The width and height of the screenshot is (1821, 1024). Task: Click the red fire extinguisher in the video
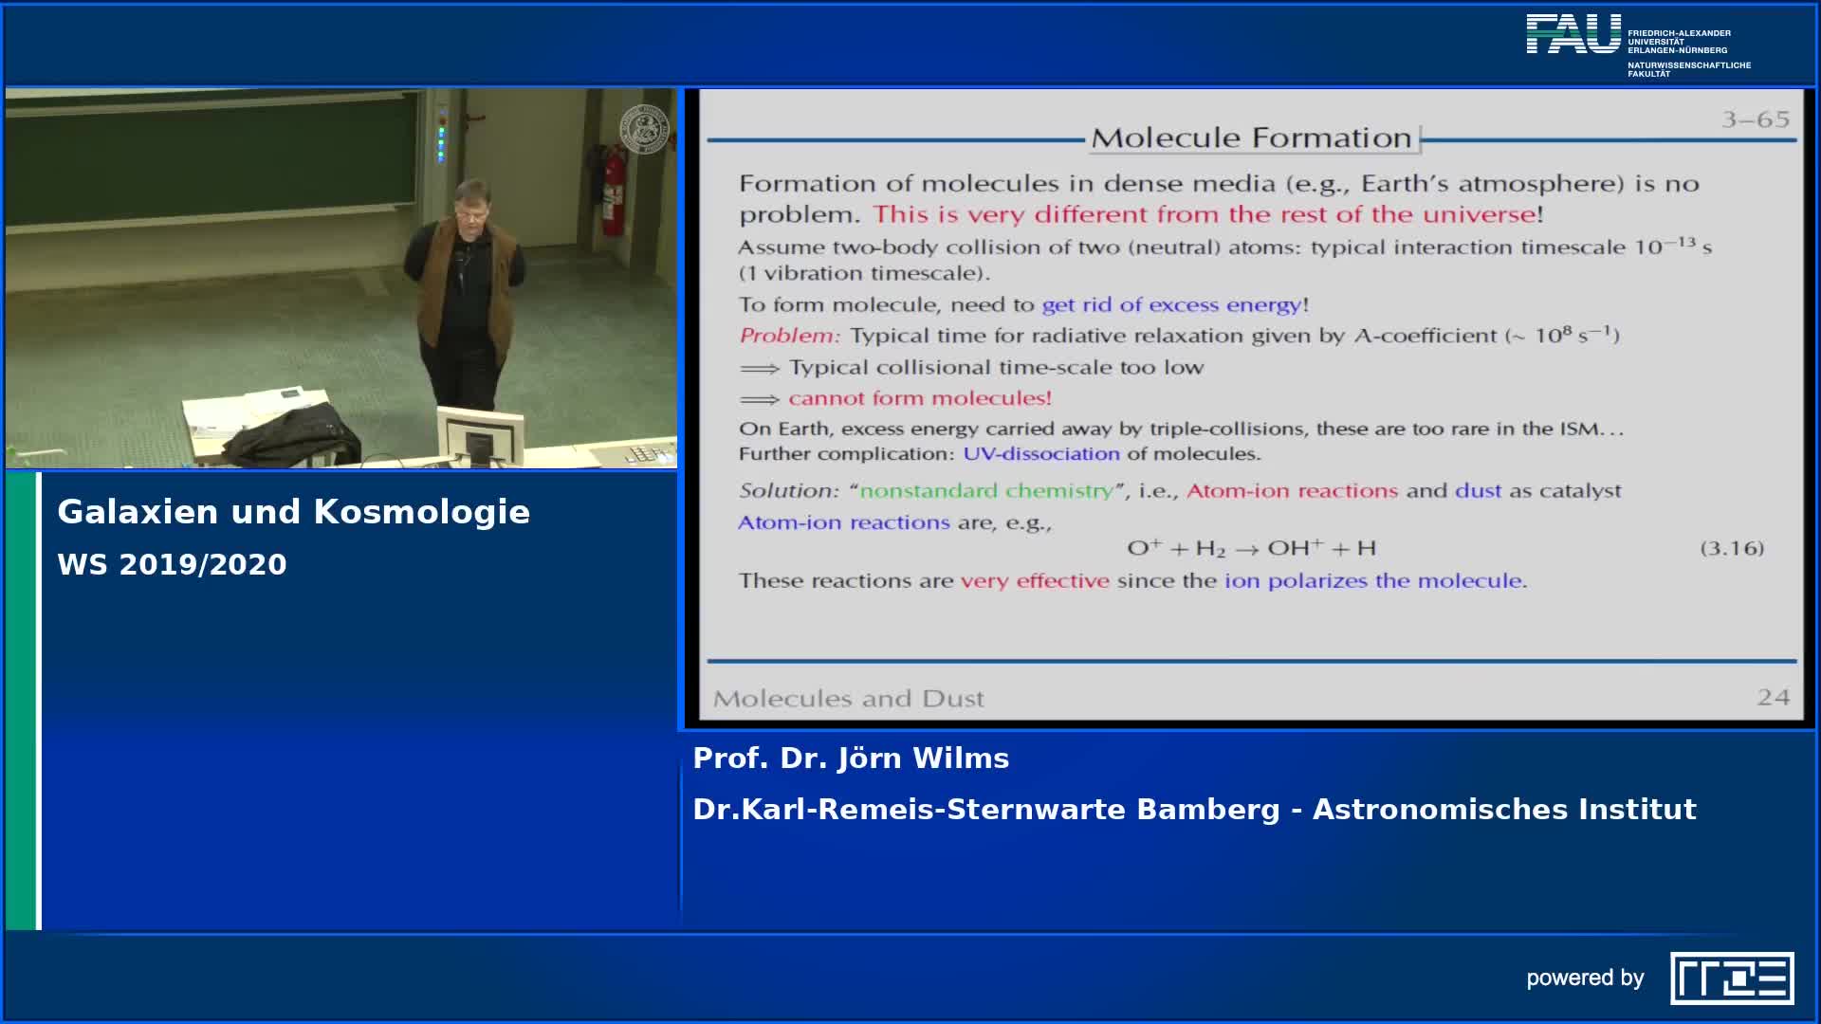pyautogui.click(x=613, y=190)
